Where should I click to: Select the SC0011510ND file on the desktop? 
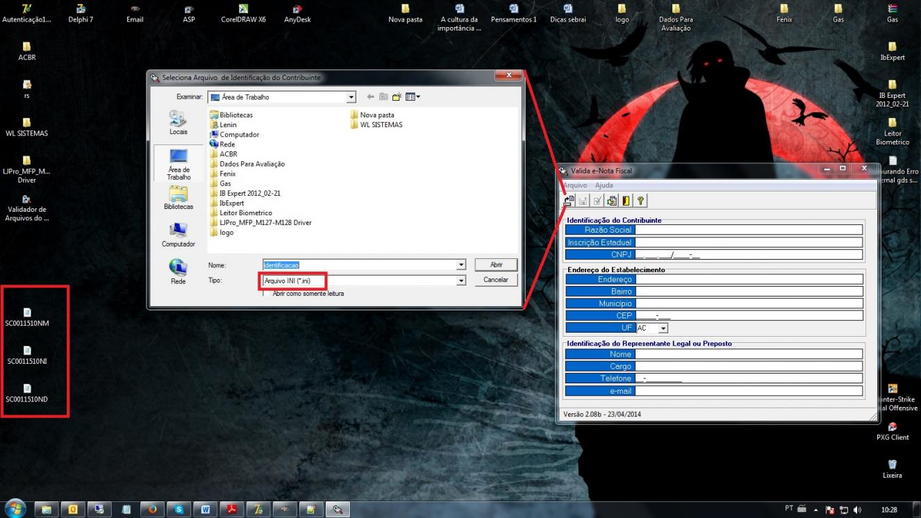coord(27,393)
